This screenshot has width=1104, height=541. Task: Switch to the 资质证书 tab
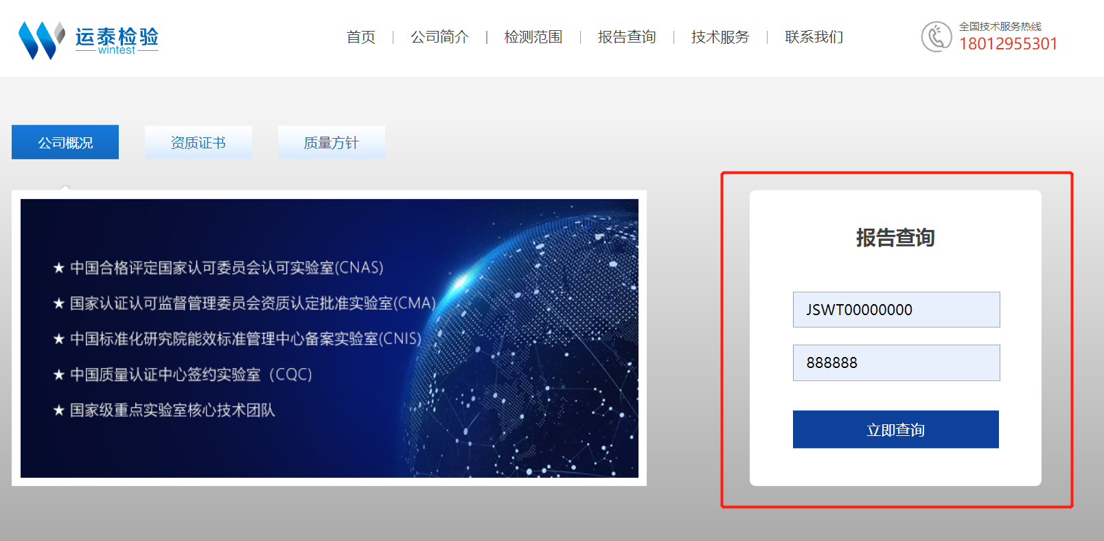[x=198, y=143]
